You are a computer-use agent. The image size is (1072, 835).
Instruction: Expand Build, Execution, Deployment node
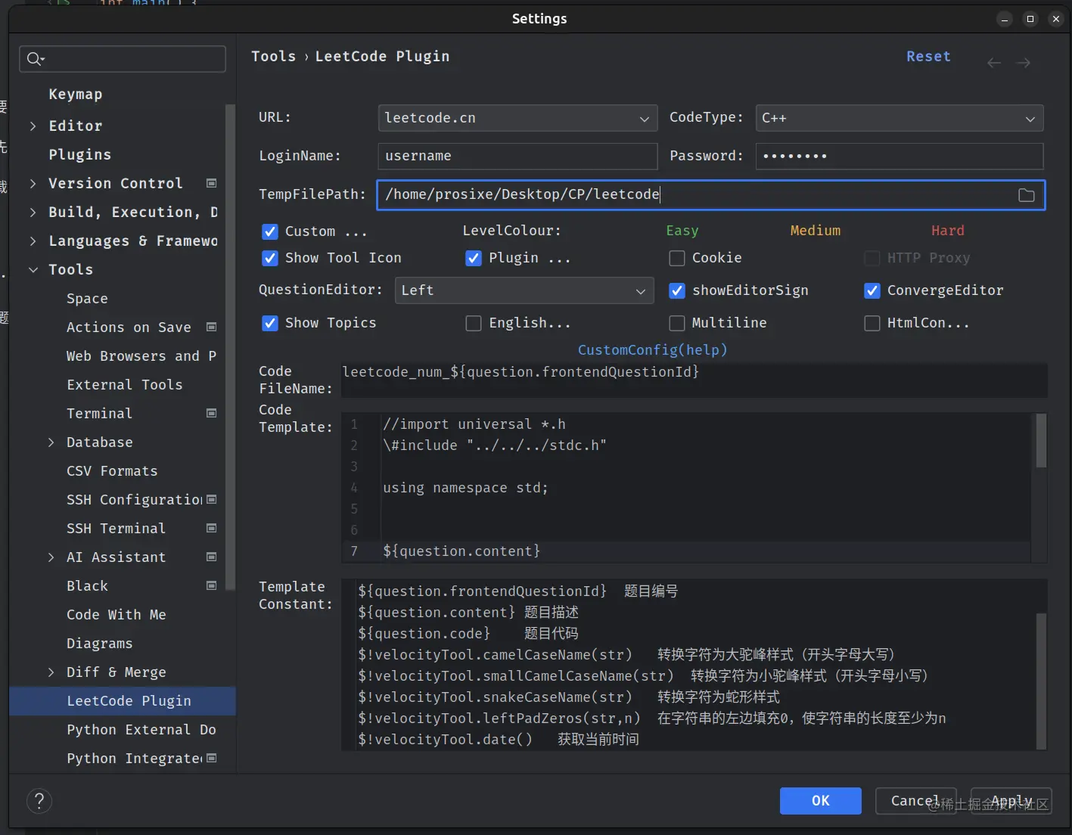tap(33, 213)
